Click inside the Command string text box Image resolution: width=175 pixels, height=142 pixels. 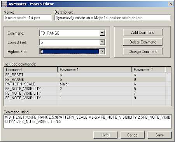tap(87, 121)
